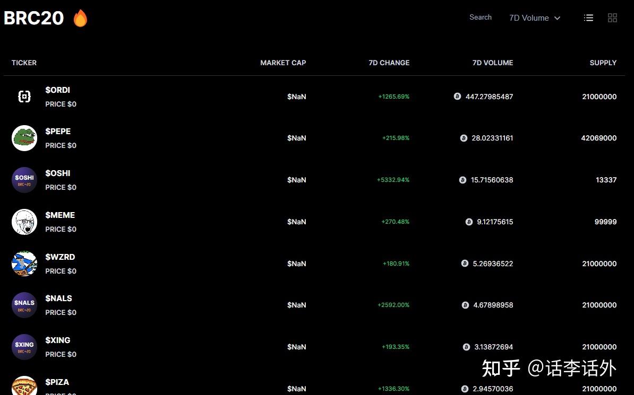Click the $PEPE frog avatar
This screenshot has height=395, width=634.
pos(24,138)
